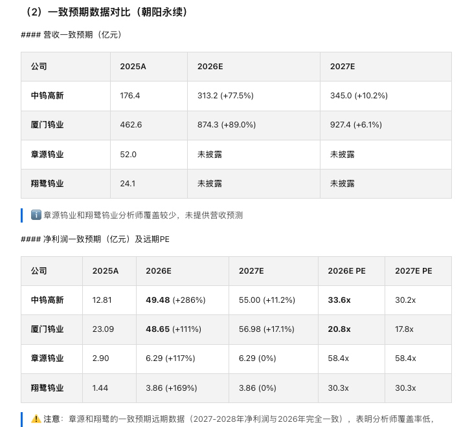Click cell 55.00 (+11.2%)

[x=267, y=300]
